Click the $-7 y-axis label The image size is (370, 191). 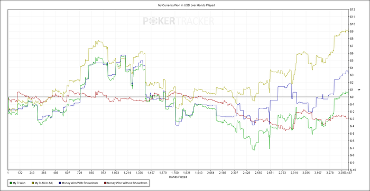click(x=353, y=148)
